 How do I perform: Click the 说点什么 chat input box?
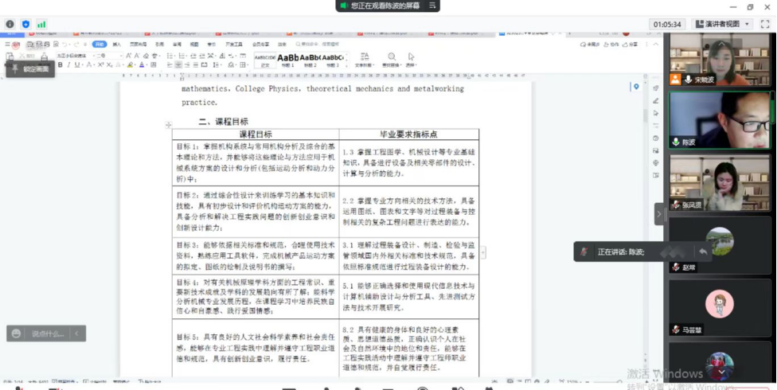[x=46, y=333]
